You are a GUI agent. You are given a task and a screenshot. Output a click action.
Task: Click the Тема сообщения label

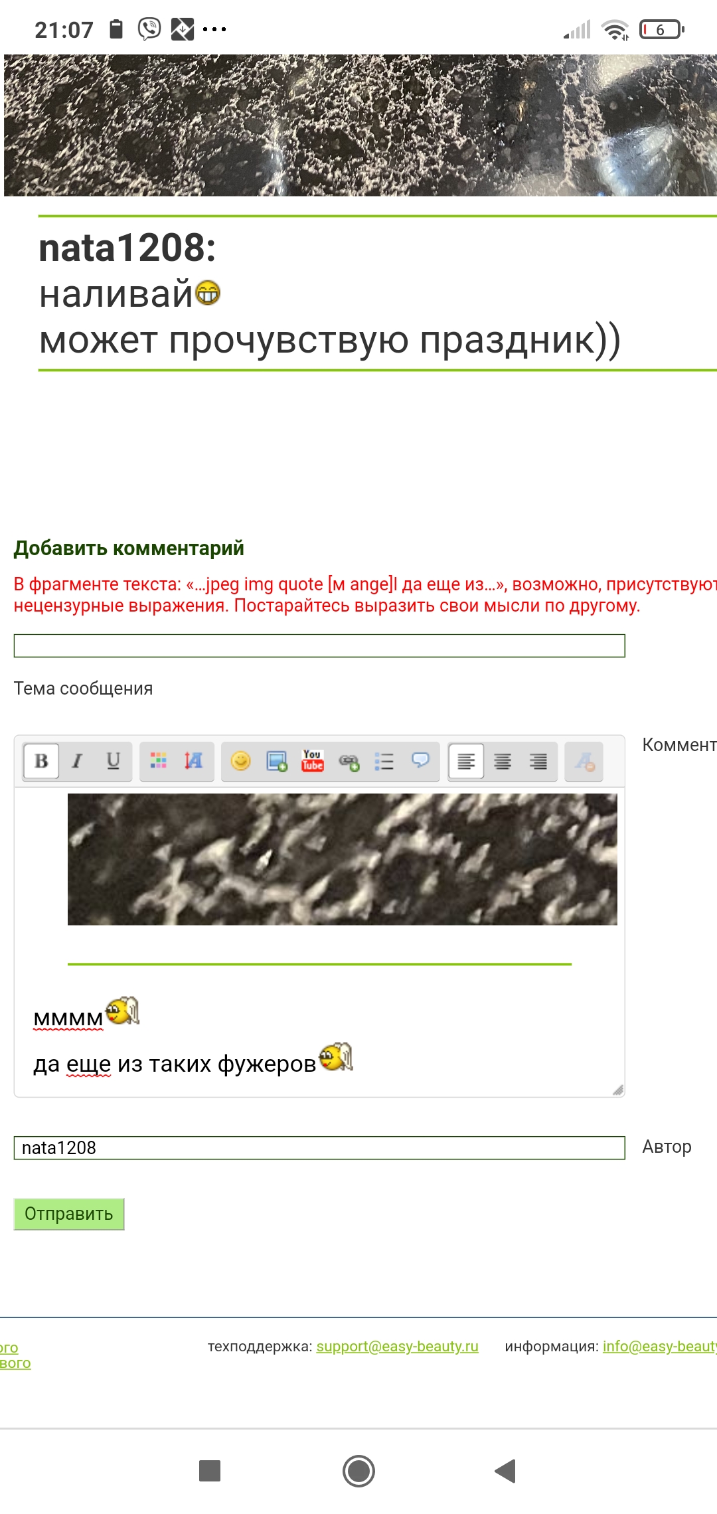pos(84,689)
